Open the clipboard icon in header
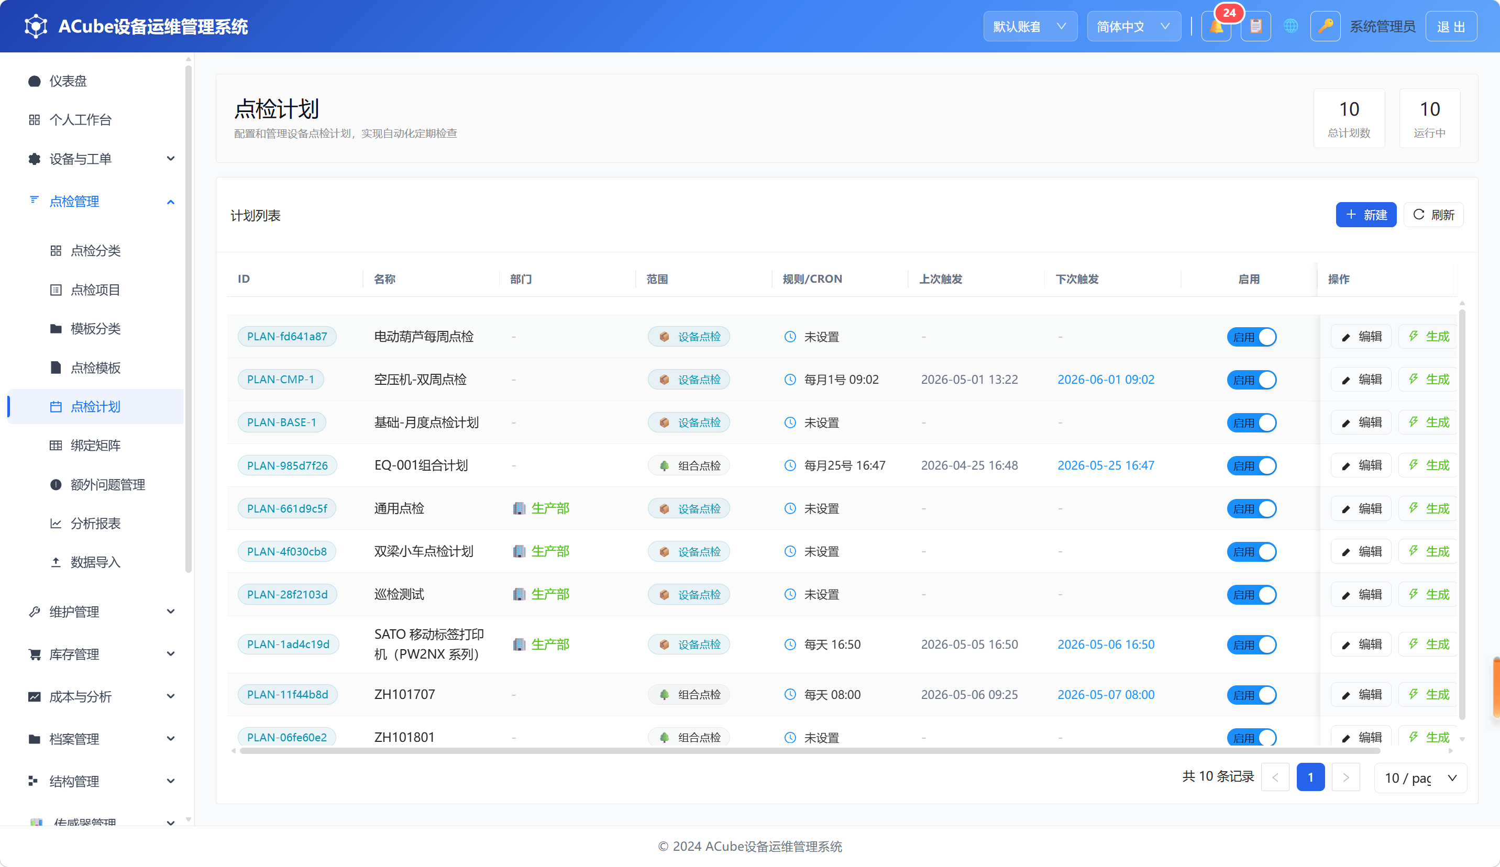The height and width of the screenshot is (867, 1500). (1255, 26)
